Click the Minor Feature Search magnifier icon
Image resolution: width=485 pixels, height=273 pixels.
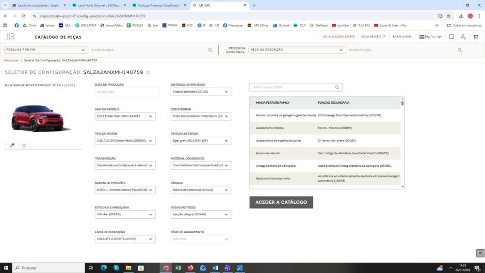(337, 87)
